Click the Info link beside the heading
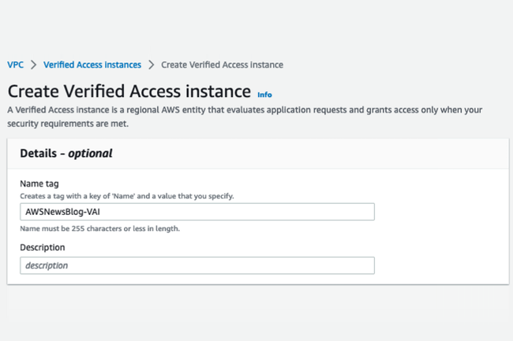The image size is (513, 341). tap(264, 95)
